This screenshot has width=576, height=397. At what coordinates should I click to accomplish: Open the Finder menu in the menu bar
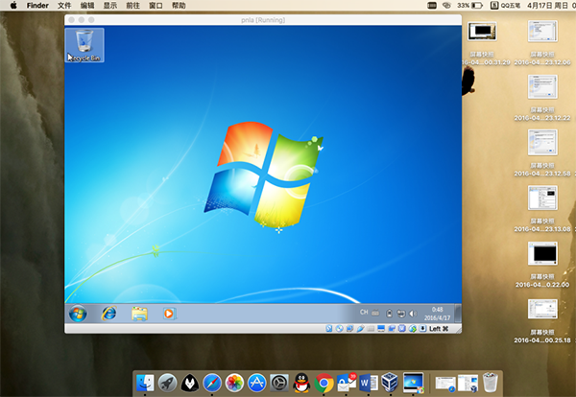click(37, 6)
